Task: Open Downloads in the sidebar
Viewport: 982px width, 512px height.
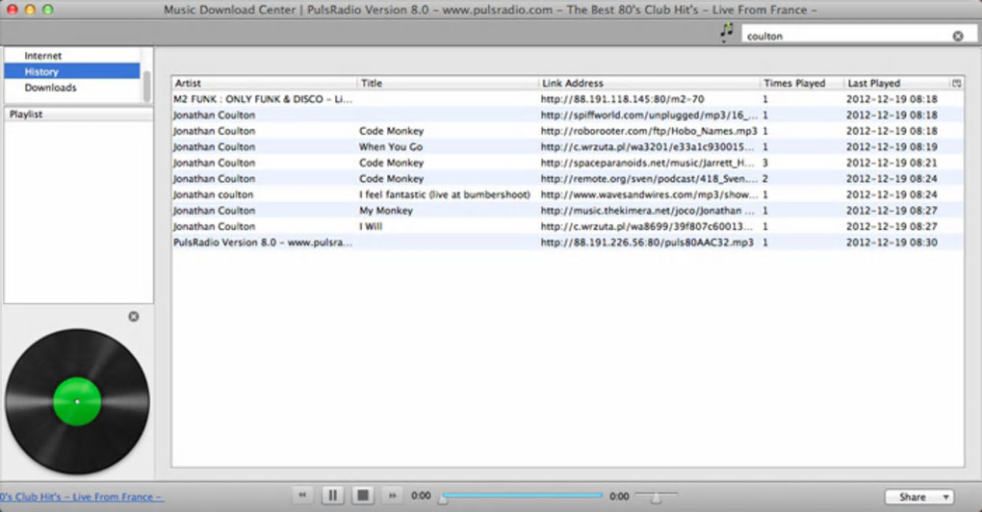Action: pos(50,88)
